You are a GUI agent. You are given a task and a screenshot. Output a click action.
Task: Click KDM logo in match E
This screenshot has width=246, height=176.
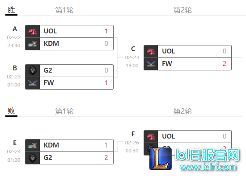33,145
